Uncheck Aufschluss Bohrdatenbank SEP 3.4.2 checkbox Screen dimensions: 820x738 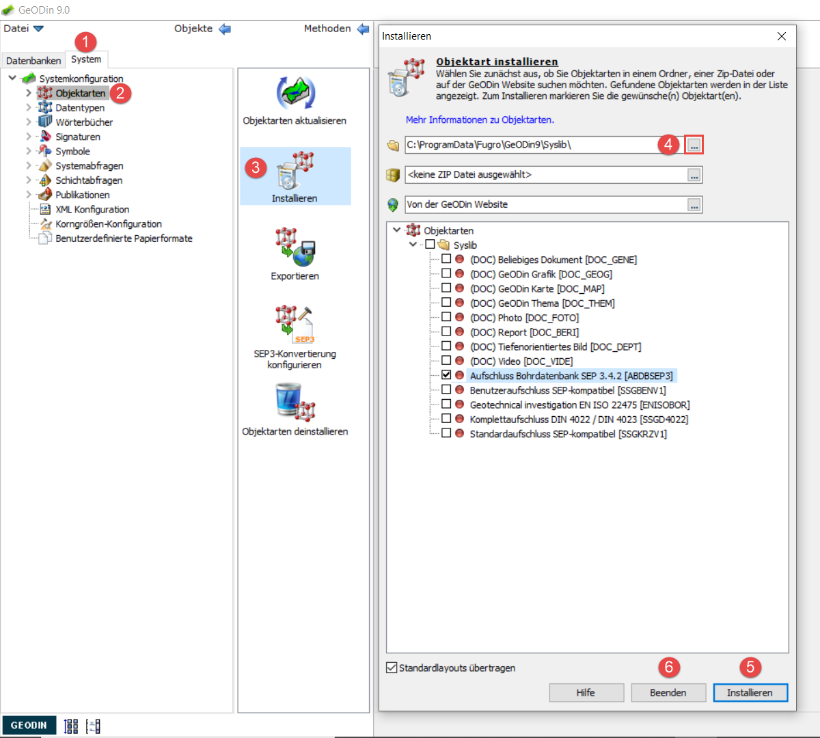446,375
